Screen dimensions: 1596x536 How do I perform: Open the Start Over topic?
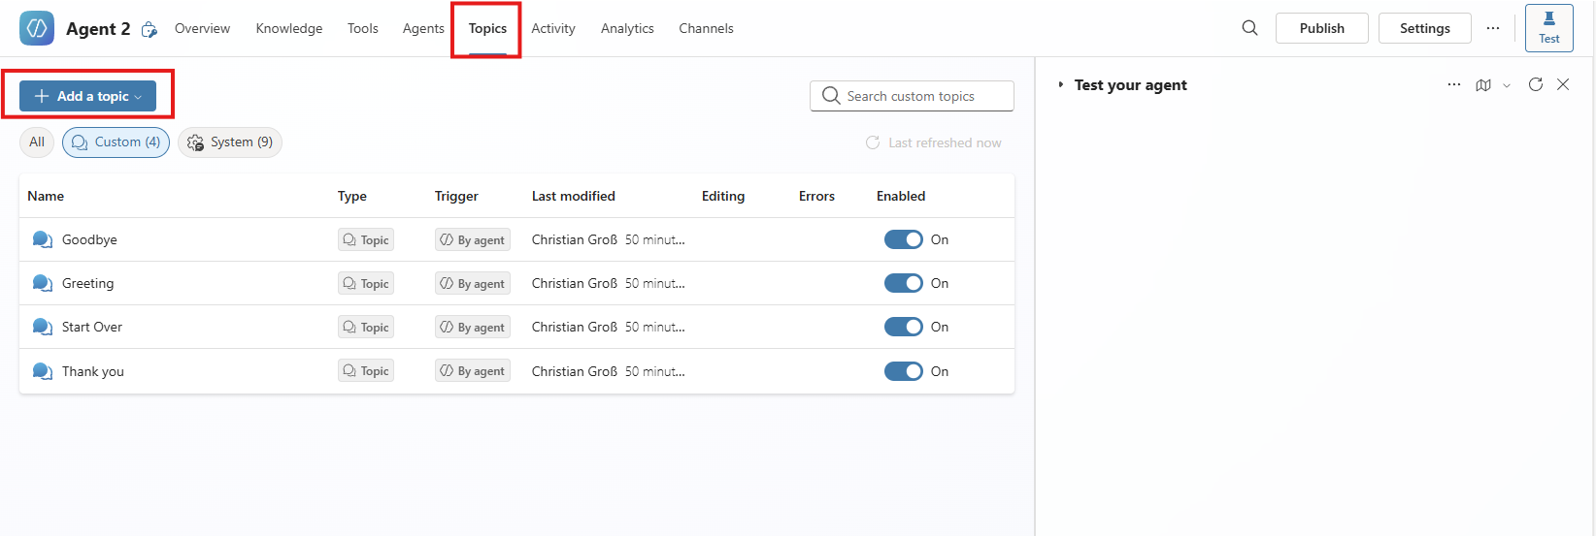(x=92, y=327)
